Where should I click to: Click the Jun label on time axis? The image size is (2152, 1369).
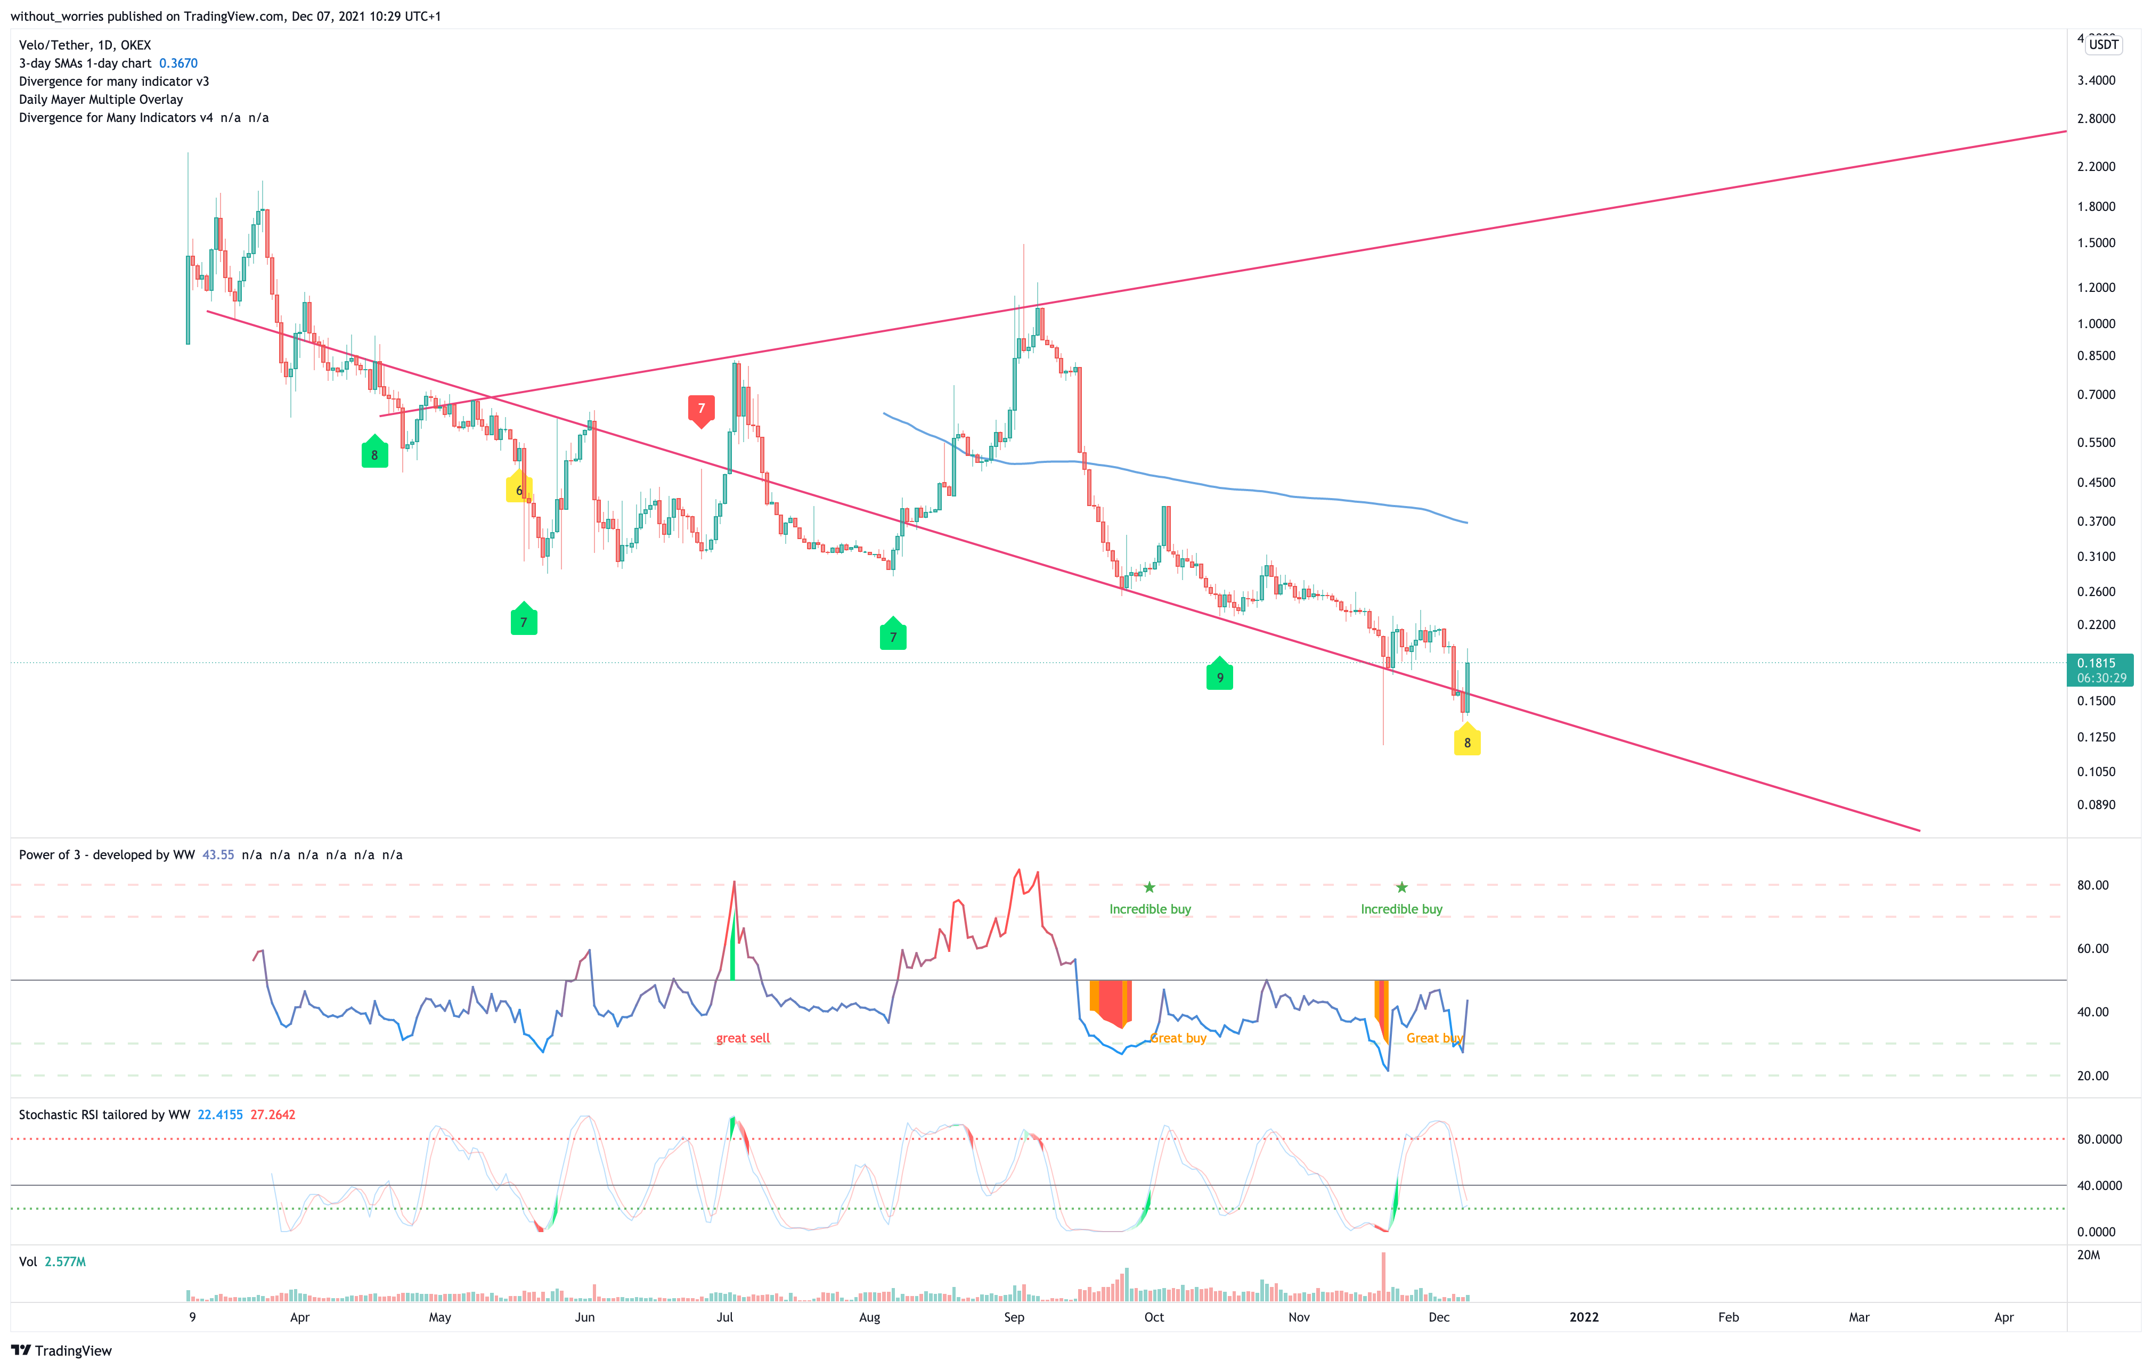click(x=584, y=1317)
